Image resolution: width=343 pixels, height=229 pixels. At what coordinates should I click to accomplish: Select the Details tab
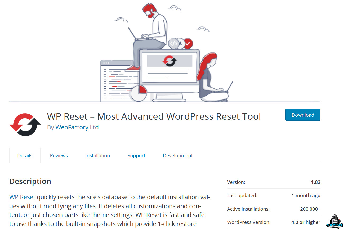[x=25, y=156]
